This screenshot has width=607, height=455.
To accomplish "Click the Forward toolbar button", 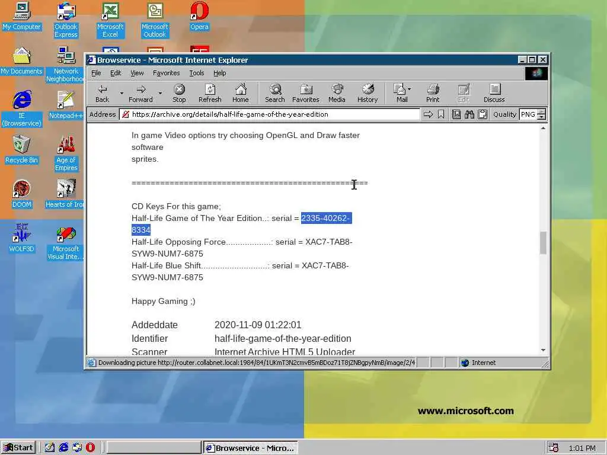I will click(x=140, y=94).
